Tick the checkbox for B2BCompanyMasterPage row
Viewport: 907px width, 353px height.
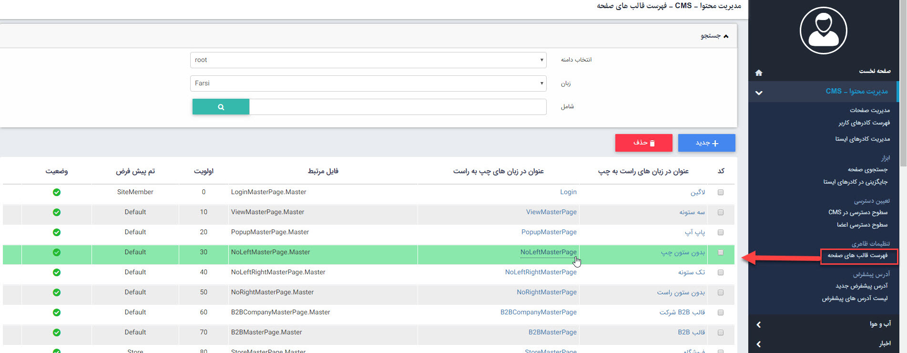click(x=721, y=312)
